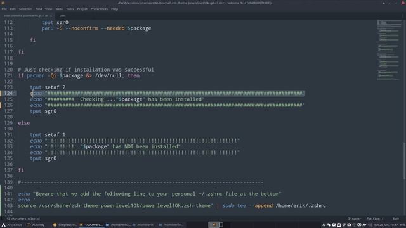The width and height of the screenshot is (406, 228).
Task: Click the master branch status item
Action: (355, 218)
